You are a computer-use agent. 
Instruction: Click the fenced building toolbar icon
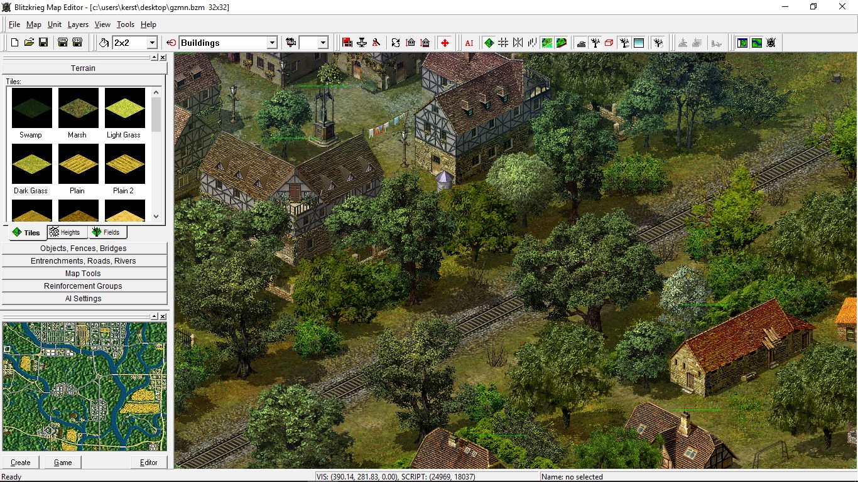tap(425, 43)
